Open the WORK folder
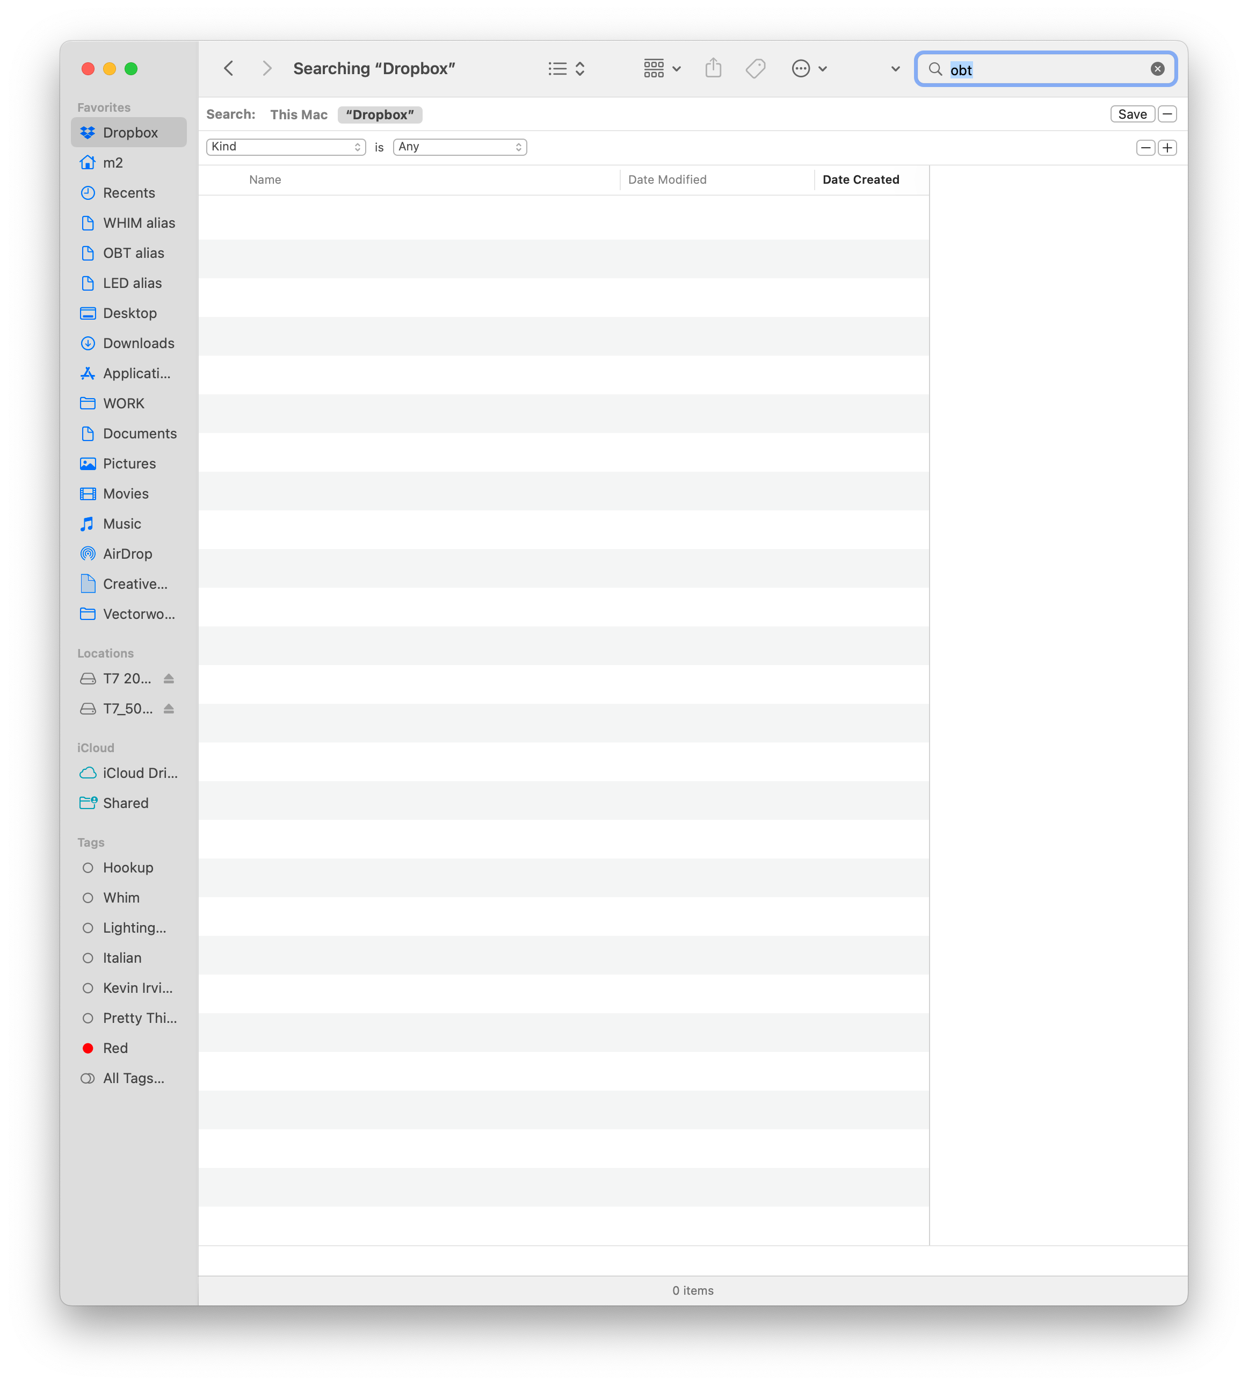 click(129, 403)
